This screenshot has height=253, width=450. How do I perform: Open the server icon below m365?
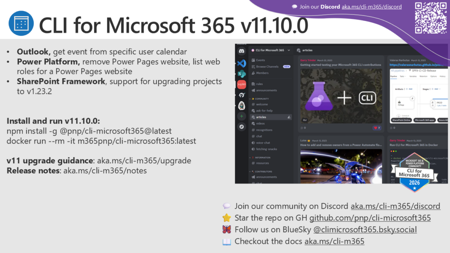(x=242, y=95)
